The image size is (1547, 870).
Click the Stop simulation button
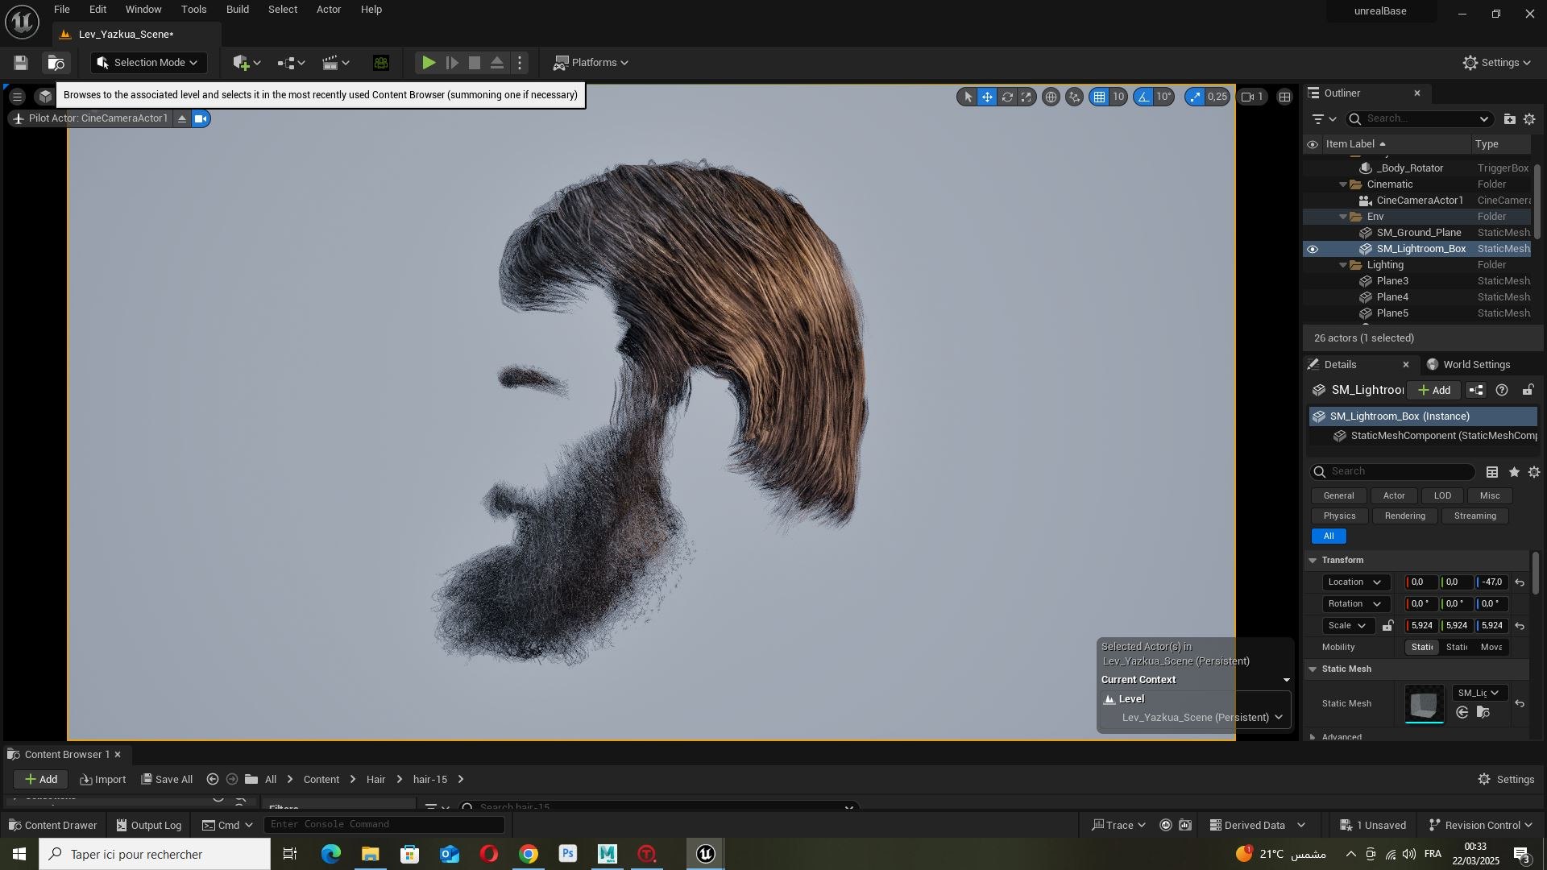[475, 63]
